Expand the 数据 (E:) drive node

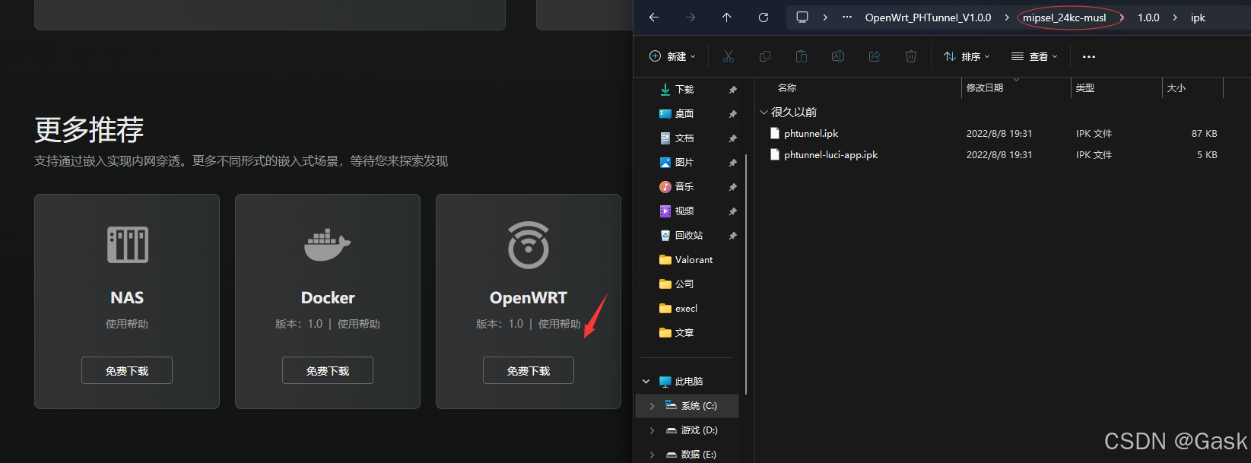[x=652, y=455]
